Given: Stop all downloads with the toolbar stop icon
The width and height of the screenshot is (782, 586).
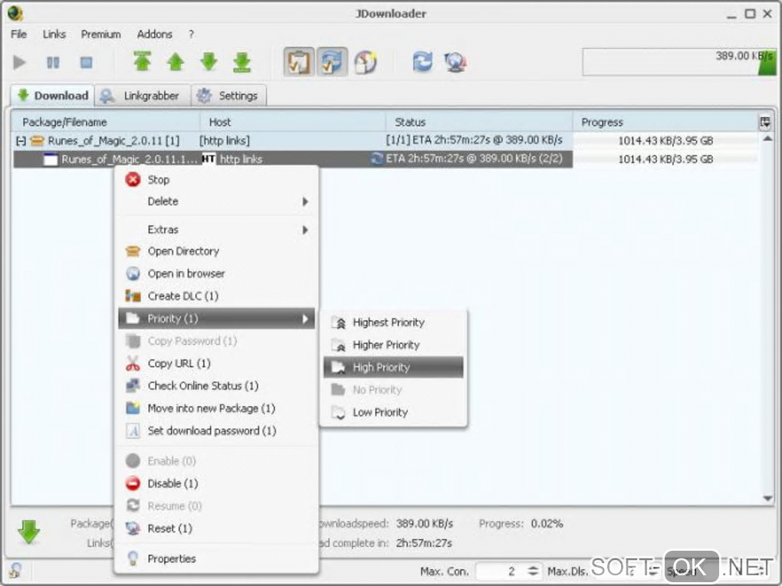Looking at the screenshot, I should pyautogui.click(x=87, y=62).
